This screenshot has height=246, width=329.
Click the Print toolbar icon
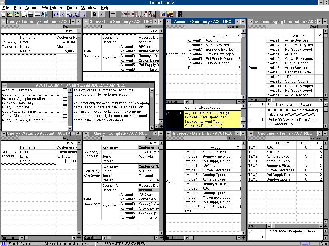coord(31,14)
